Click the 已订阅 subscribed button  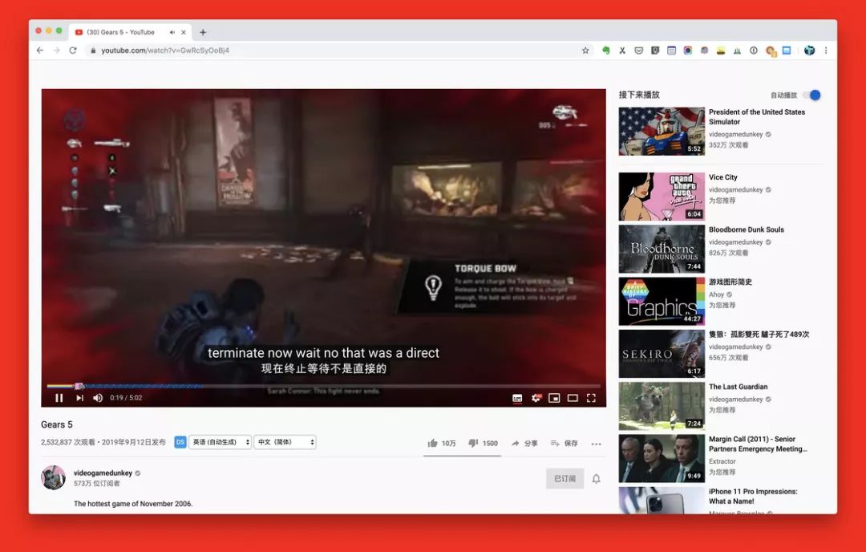pos(565,478)
